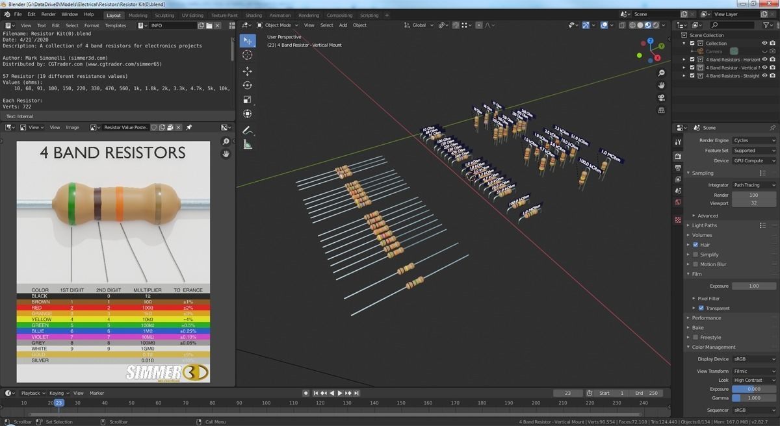The image size is (780, 426).
Task: Click the timeline Play button
Action: click(340, 393)
